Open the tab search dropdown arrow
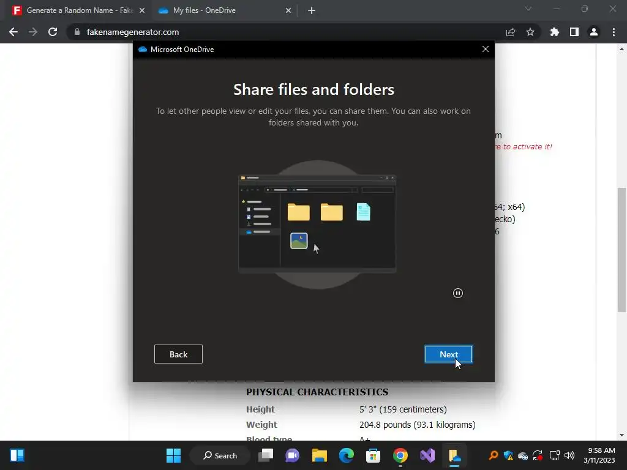Image resolution: width=627 pixels, height=470 pixels. (528, 9)
